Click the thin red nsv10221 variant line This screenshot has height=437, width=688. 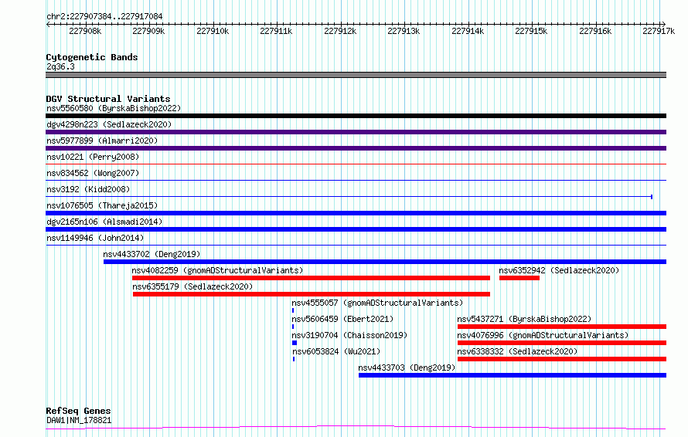click(x=356, y=164)
